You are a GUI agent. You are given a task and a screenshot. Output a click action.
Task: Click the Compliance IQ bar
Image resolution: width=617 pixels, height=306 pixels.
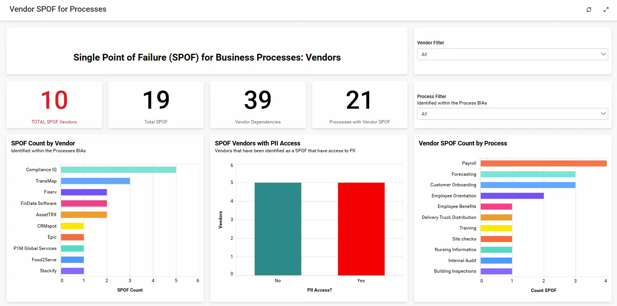(118, 170)
